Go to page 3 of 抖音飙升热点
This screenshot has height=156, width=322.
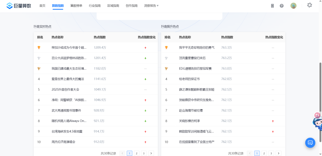pyautogui.click(x=271, y=153)
